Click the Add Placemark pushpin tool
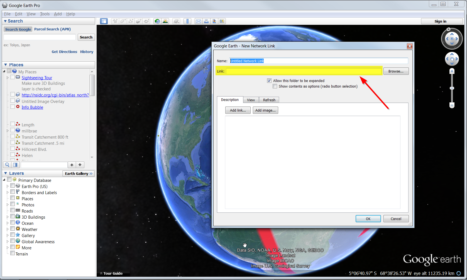This screenshot has width=467, height=280. pos(115,21)
